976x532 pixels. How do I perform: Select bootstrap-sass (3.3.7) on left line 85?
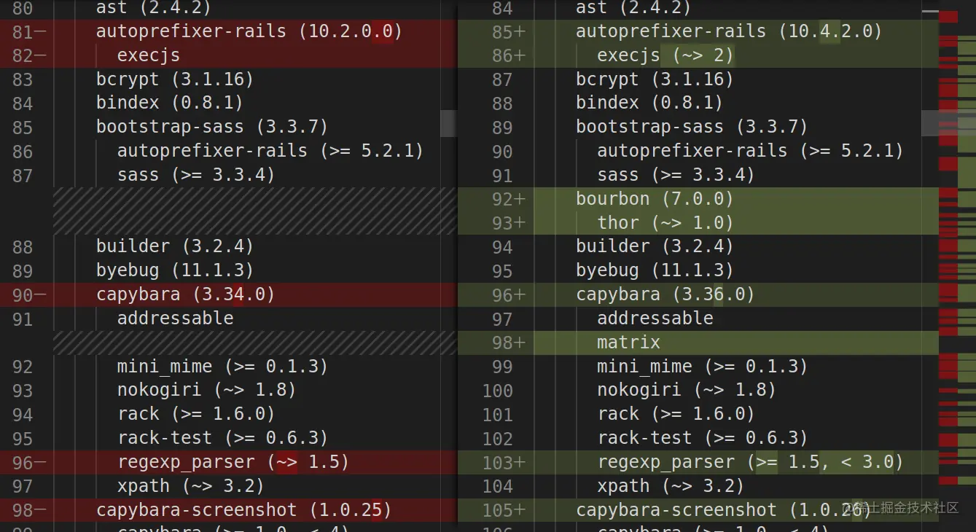[212, 127]
